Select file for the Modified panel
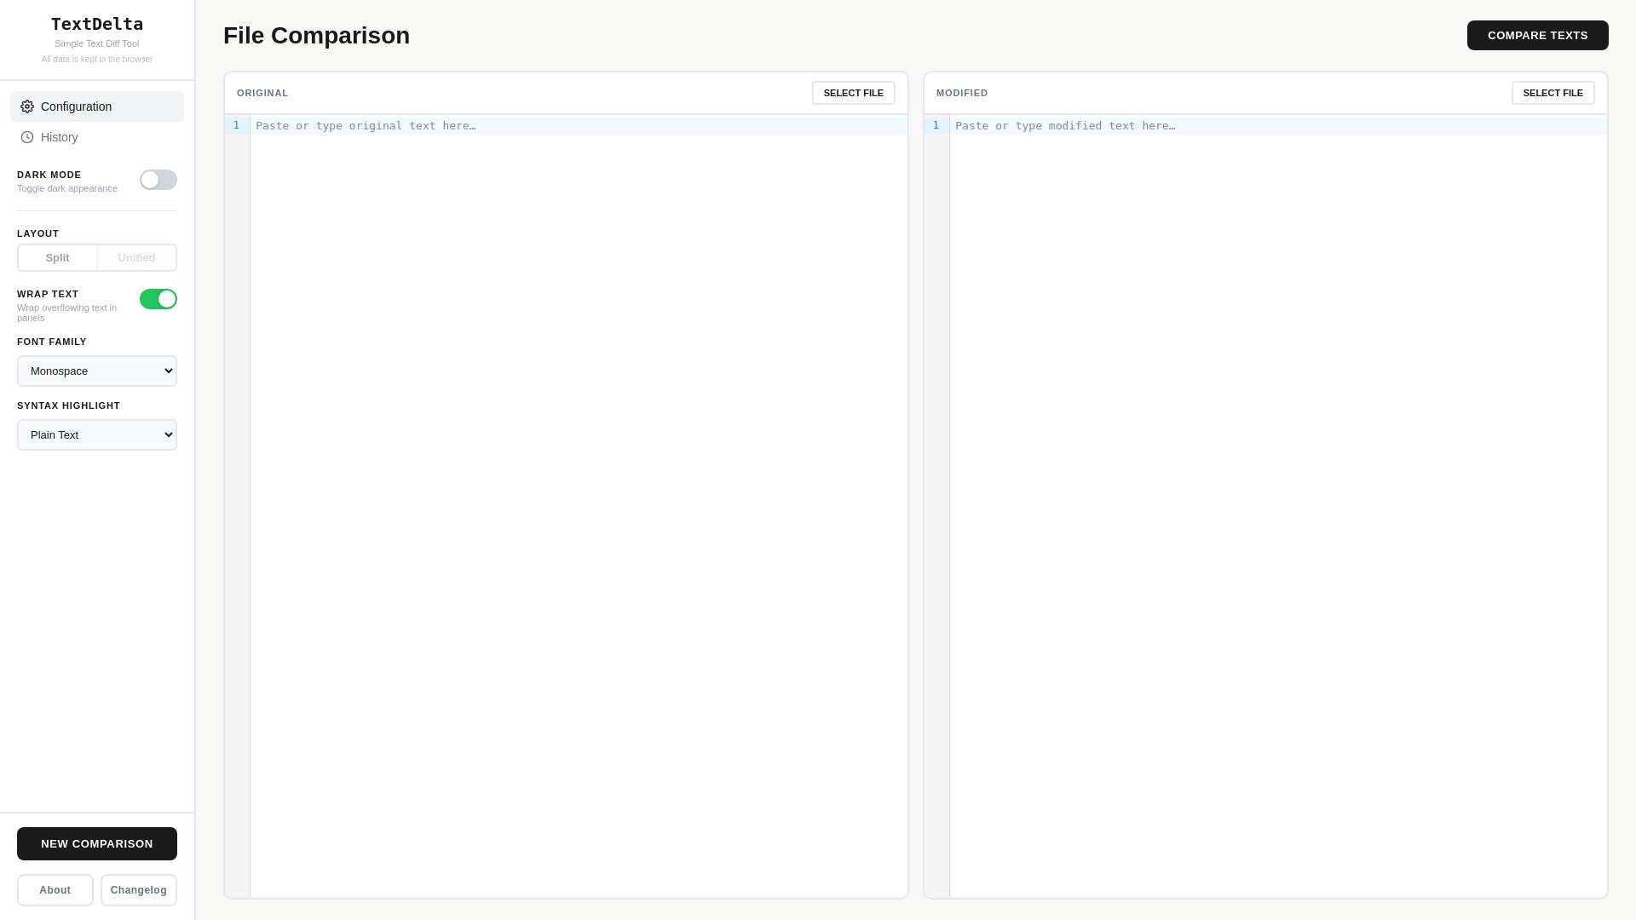Image resolution: width=1636 pixels, height=920 pixels. pos(1553,93)
